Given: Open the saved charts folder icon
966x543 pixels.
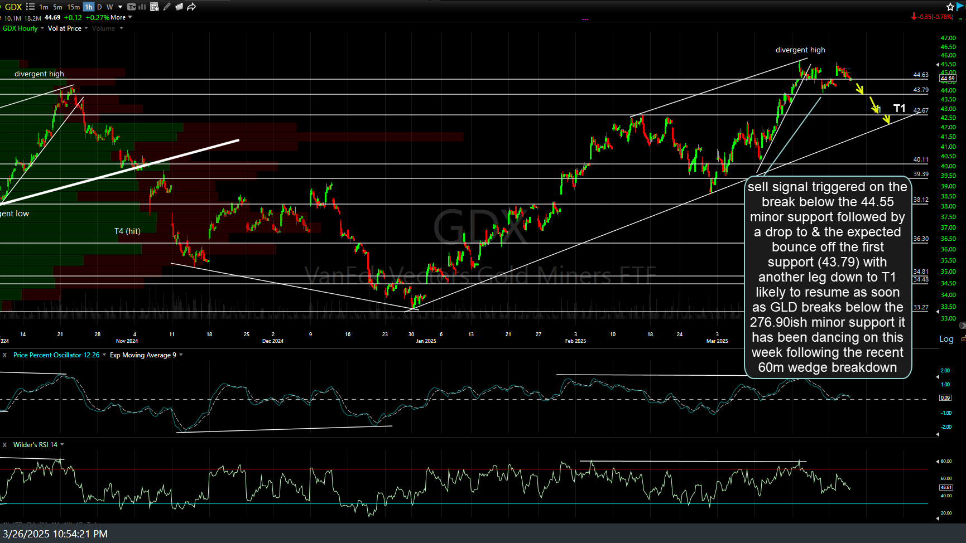Looking at the screenshot, I should [179, 7].
